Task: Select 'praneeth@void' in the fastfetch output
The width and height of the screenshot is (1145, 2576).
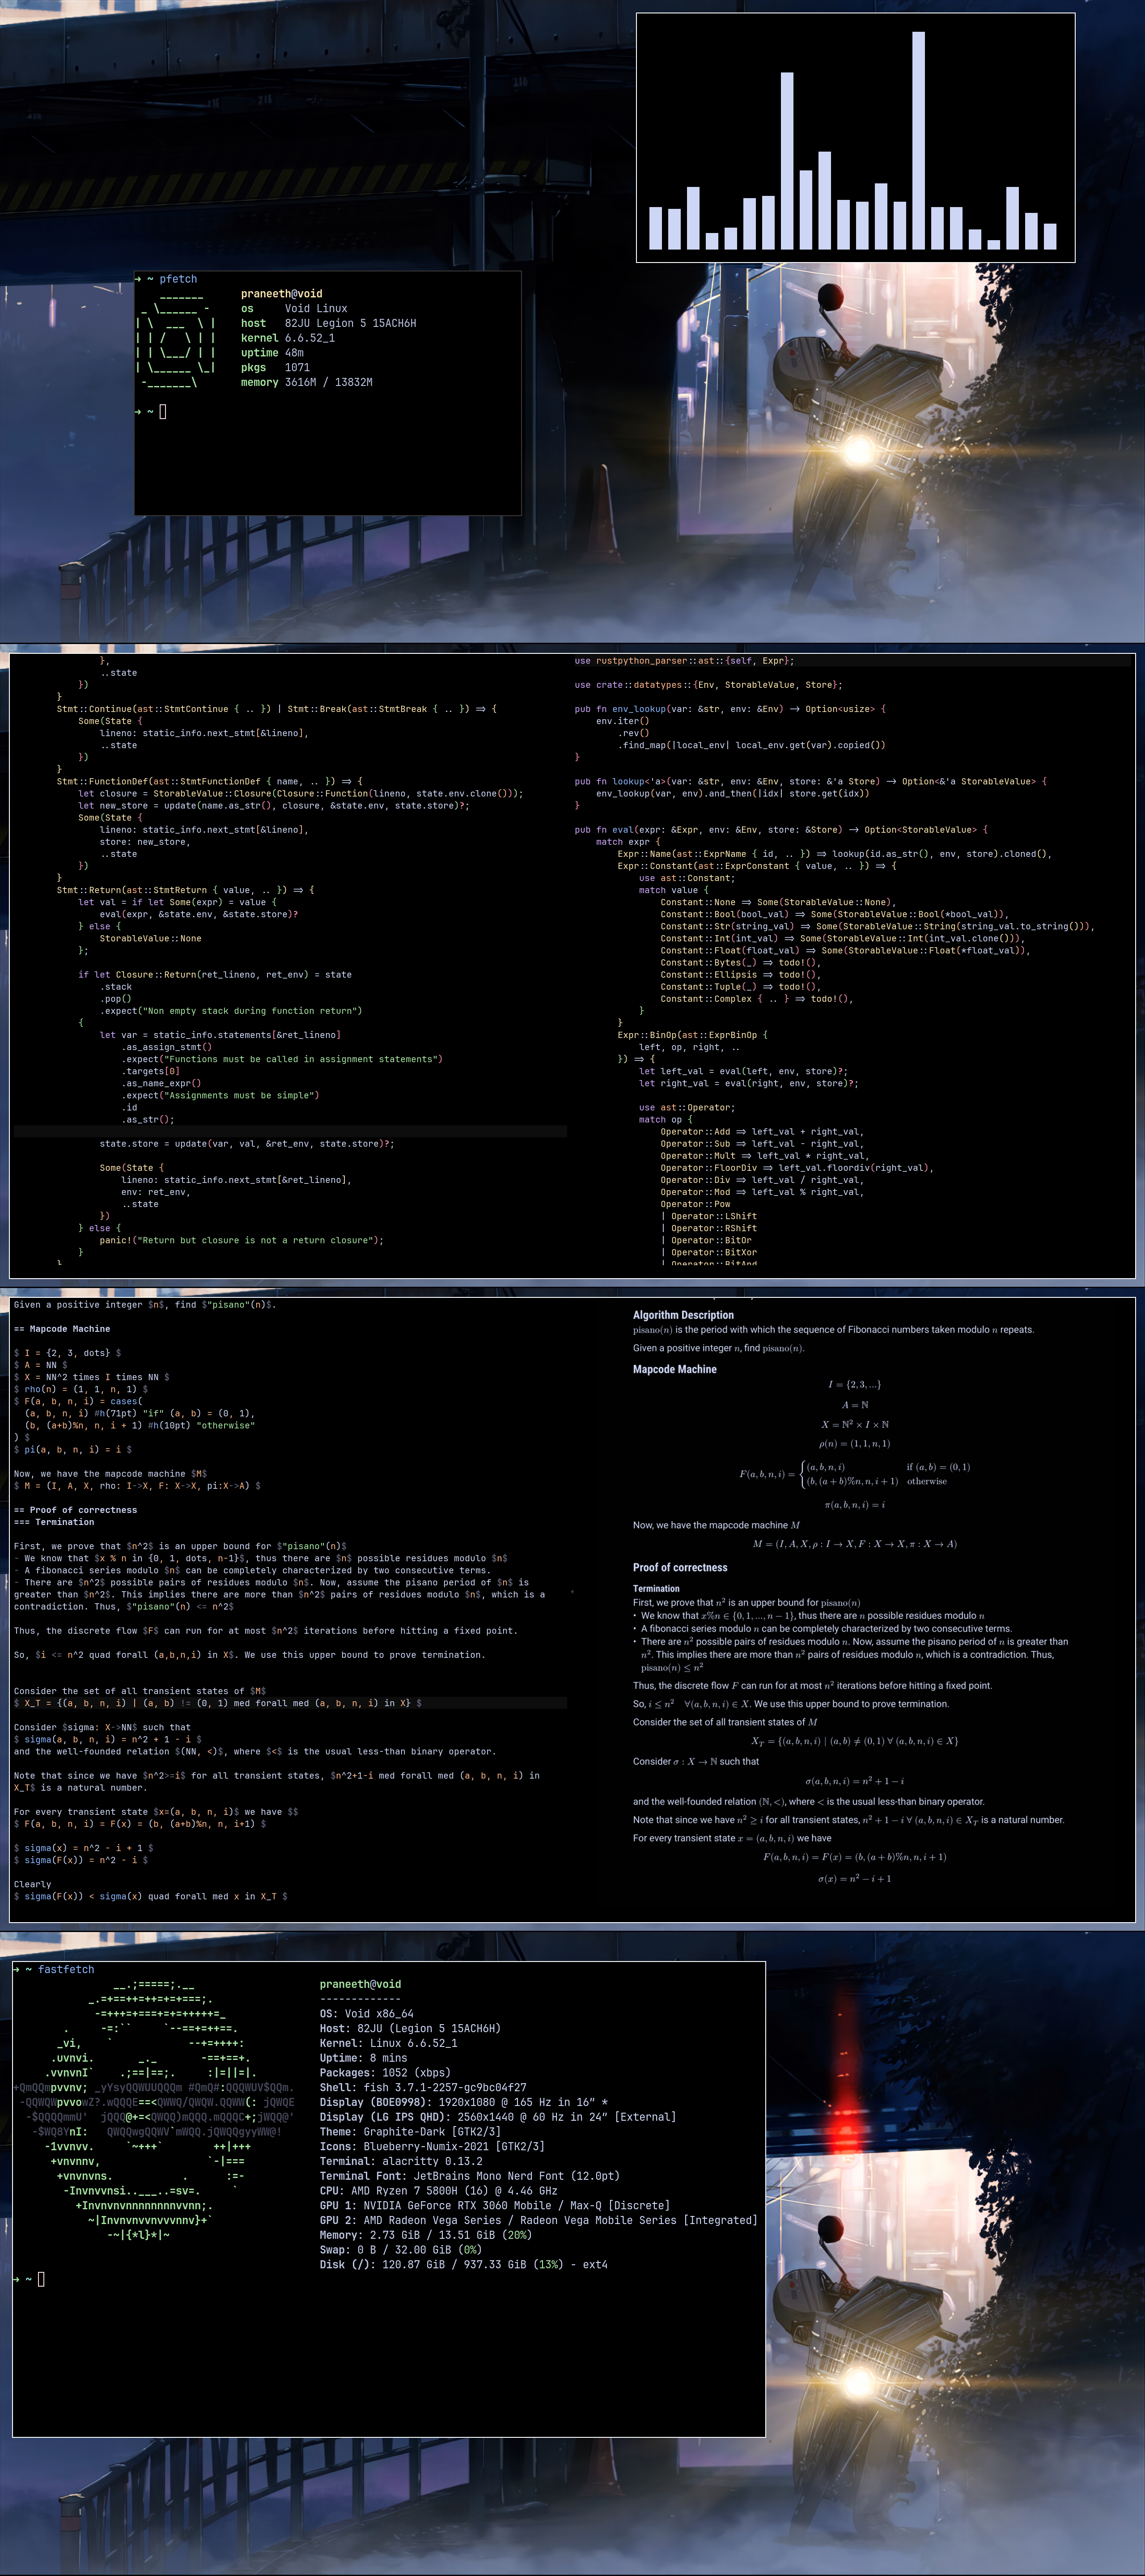Action: (360, 1984)
